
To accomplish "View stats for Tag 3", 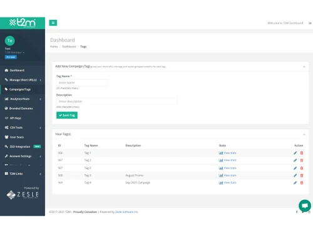I will click(x=230, y=175).
